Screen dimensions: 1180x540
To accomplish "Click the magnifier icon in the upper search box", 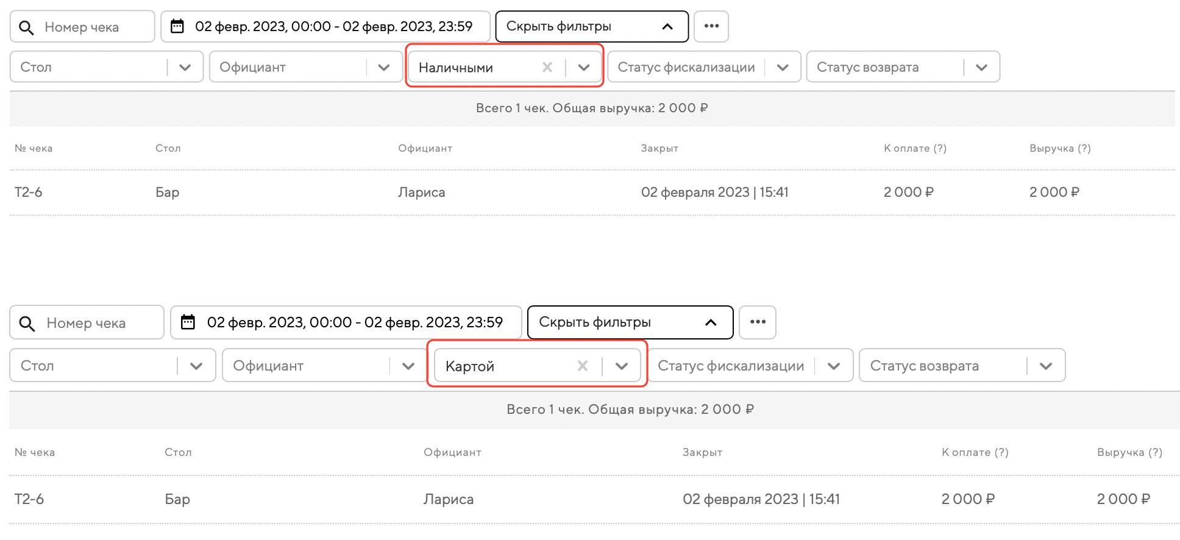I will pyautogui.click(x=26, y=27).
